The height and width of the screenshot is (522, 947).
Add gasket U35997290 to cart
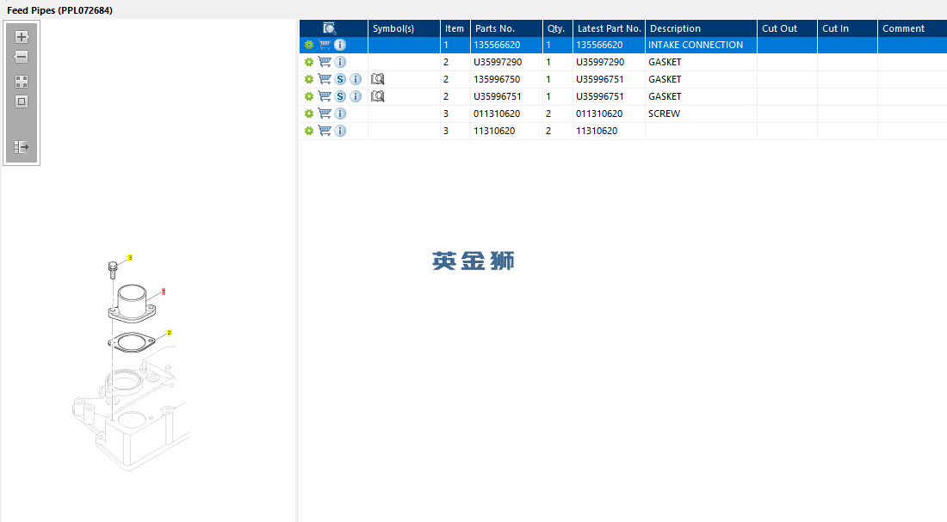[325, 62]
